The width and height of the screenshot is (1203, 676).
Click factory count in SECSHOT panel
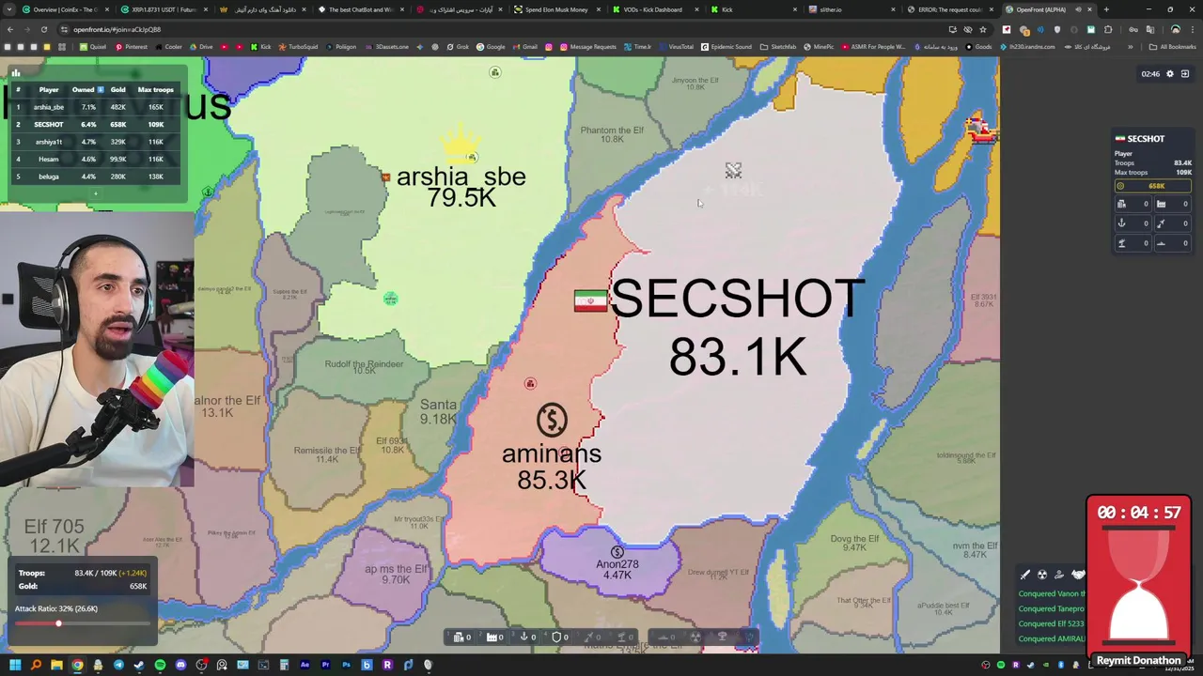point(1174,204)
